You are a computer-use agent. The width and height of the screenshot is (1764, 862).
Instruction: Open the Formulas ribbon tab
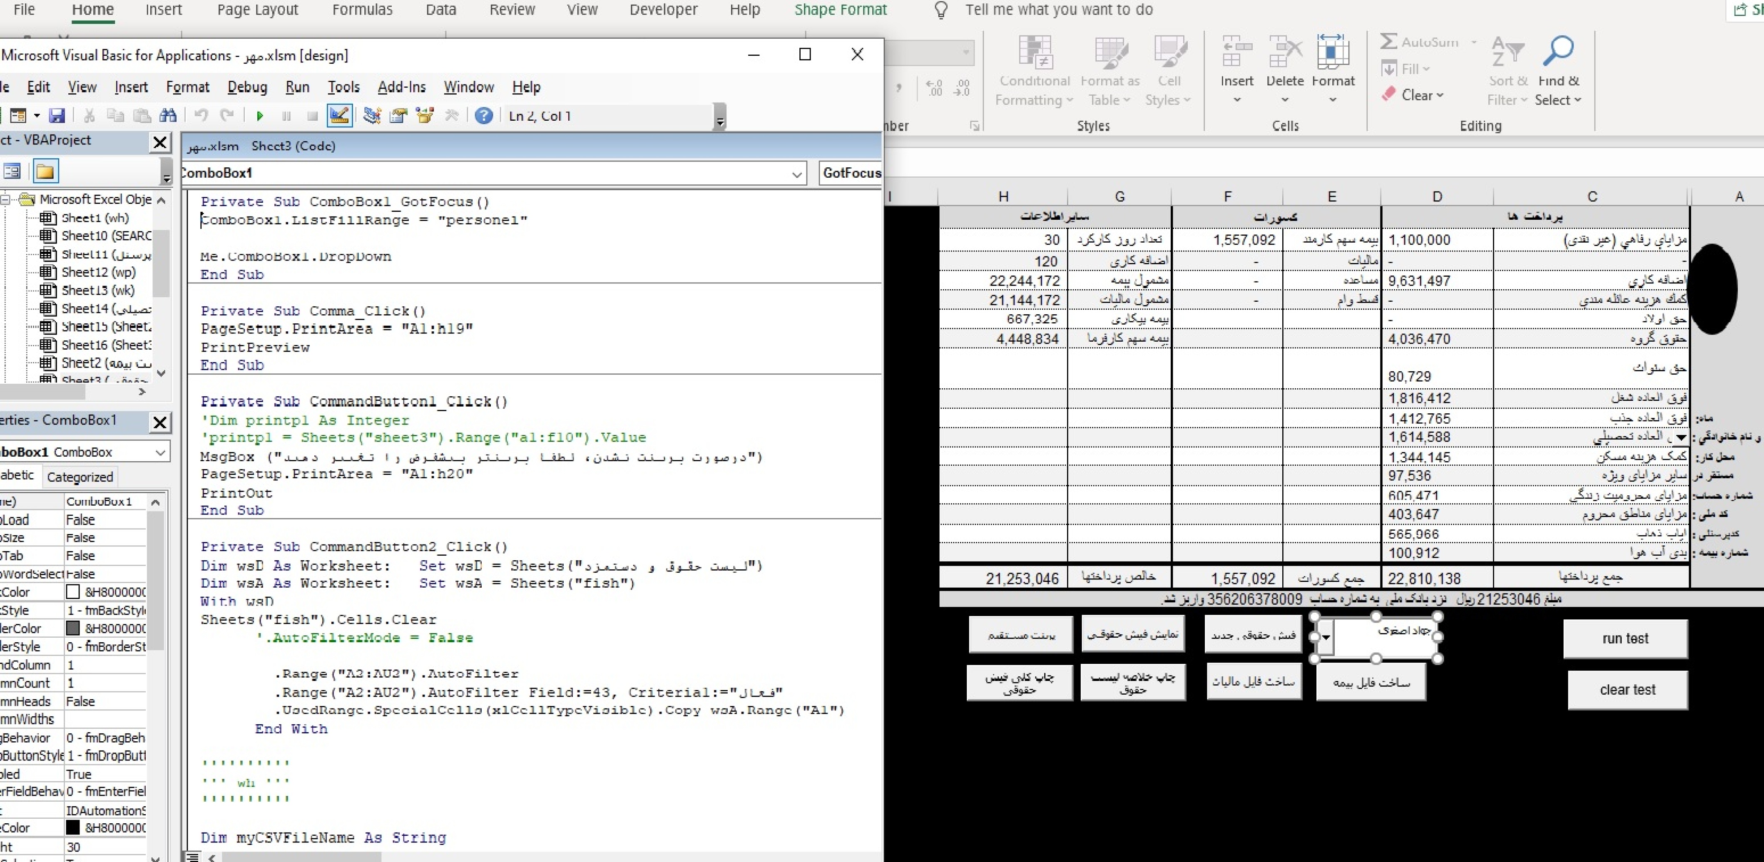click(x=362, y=10)
